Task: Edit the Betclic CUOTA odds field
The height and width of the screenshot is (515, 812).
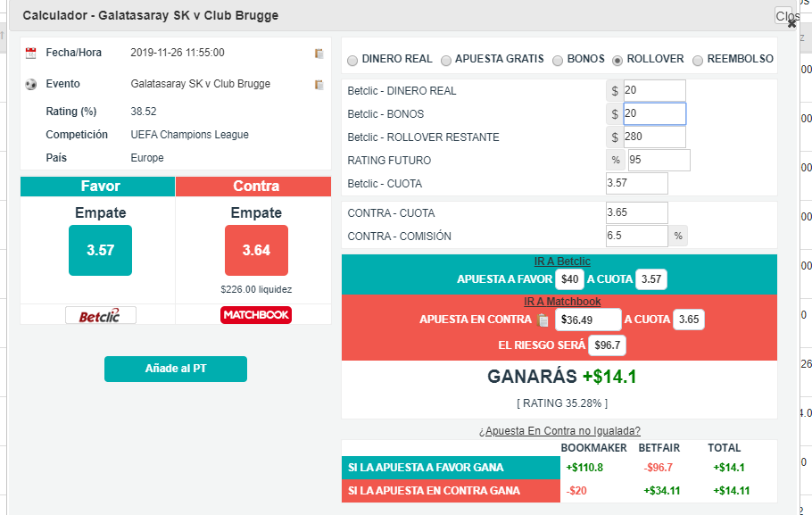Action: 637,183
